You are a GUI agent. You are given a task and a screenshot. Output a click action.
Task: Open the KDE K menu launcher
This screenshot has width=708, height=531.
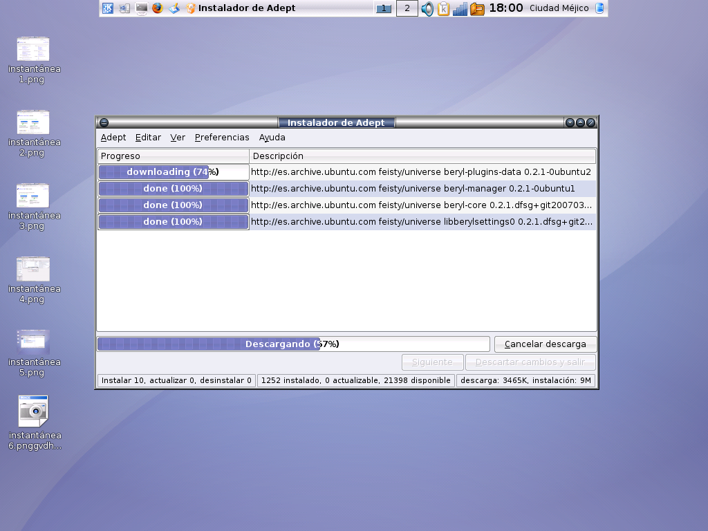pos(108,8)
